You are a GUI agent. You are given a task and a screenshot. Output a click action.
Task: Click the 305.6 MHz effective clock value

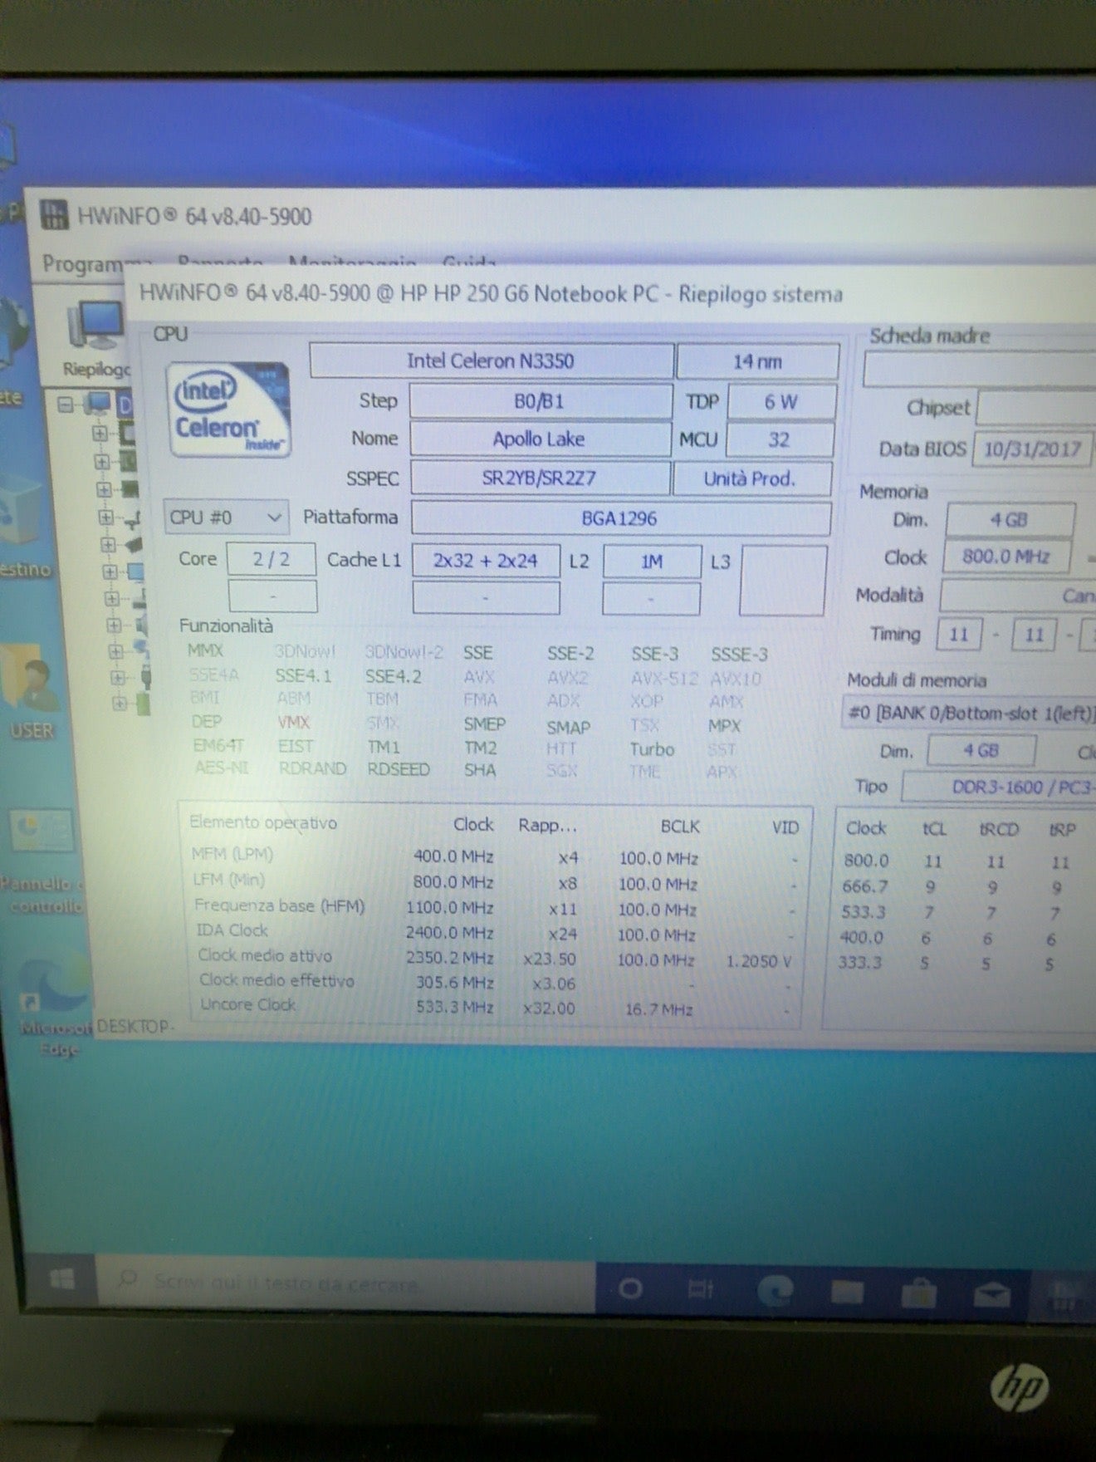point(454,983)
